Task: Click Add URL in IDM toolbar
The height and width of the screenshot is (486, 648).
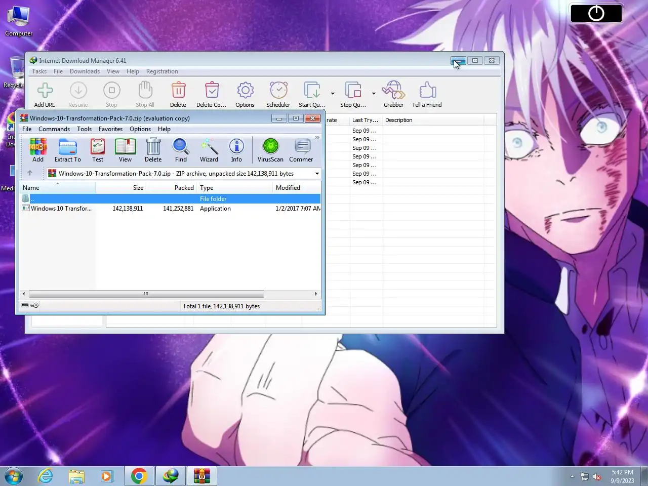Action: point(45,95)
